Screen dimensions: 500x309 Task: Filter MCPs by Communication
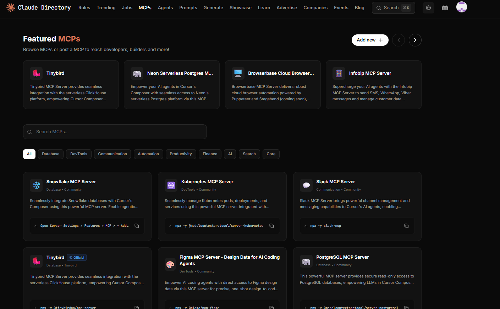pyautogui.click(x=112, y=154)
